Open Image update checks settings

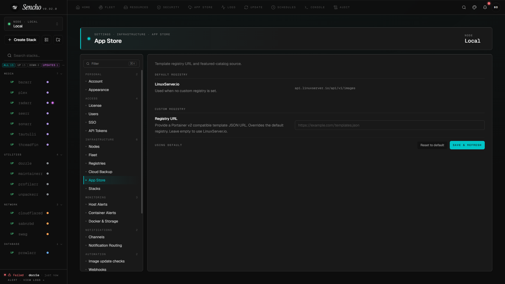click(x=112, y=261)
